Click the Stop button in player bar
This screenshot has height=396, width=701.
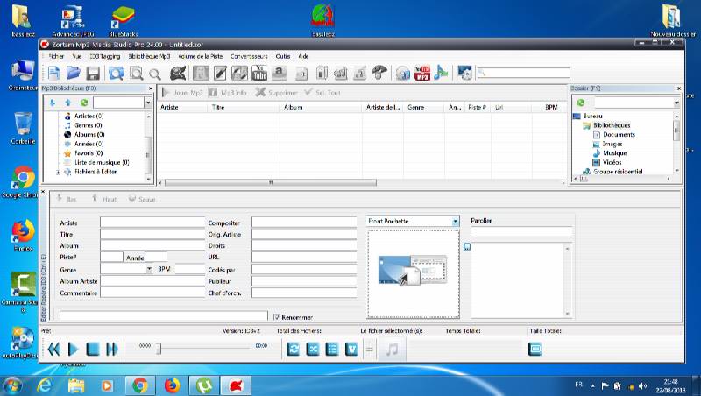click(93, 349)
